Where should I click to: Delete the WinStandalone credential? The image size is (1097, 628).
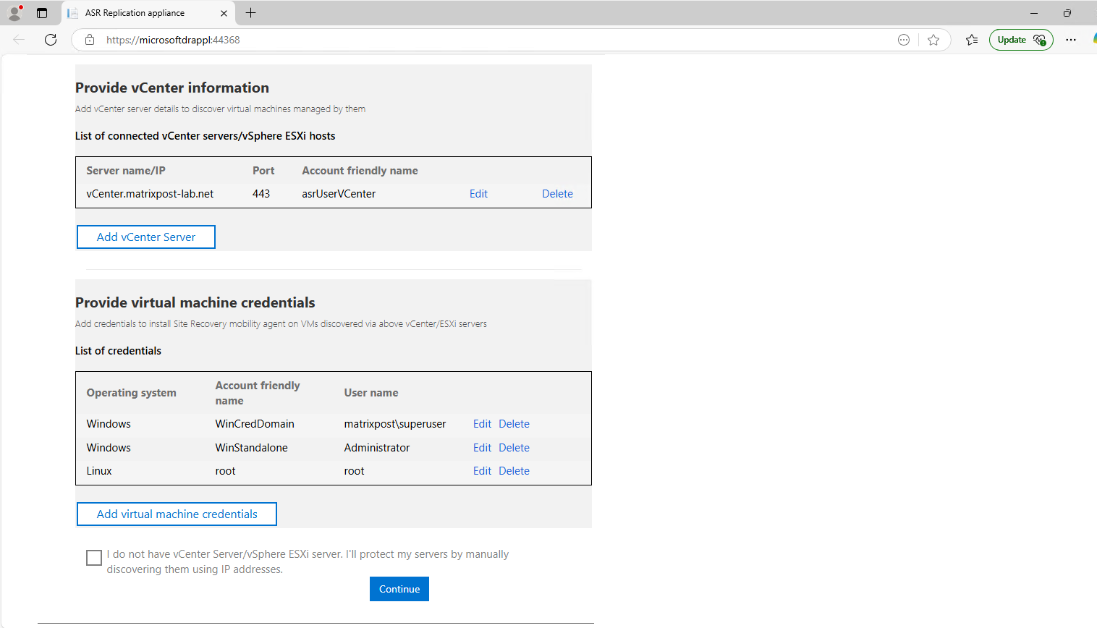pyautogui.click(x=514, y=448)
